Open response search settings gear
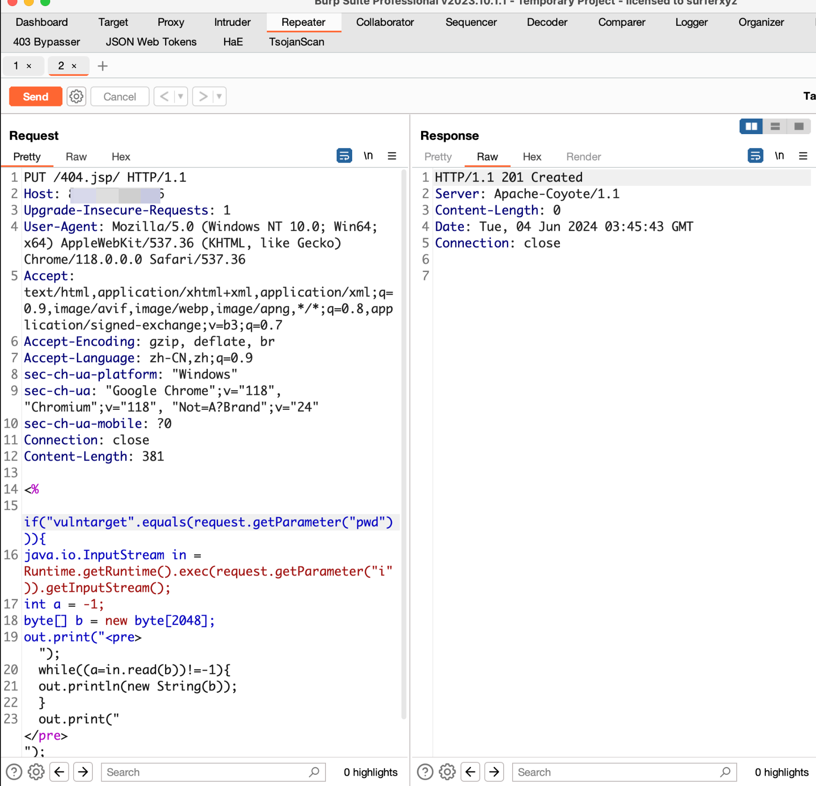Image resolution: width=816 pixels, height=786 pixels. pos(447,772)
